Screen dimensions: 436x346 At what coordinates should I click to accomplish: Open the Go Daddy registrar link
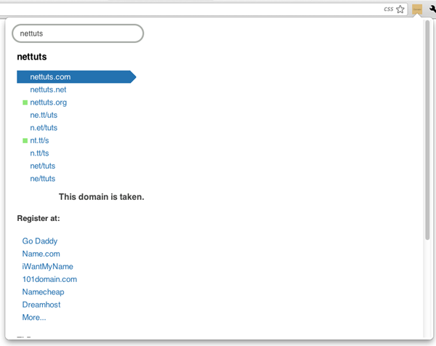click(x=40, y=241)
